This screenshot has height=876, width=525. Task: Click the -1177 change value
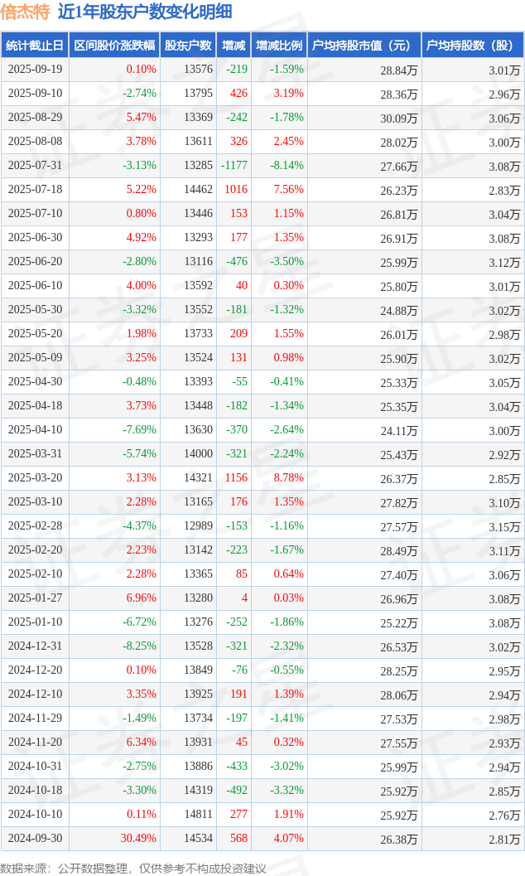pos(234,166)
